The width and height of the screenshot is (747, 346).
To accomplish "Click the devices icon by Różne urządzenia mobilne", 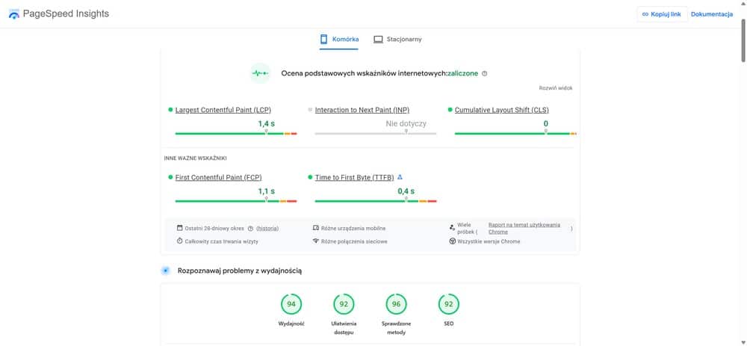I will pos(315,228).
